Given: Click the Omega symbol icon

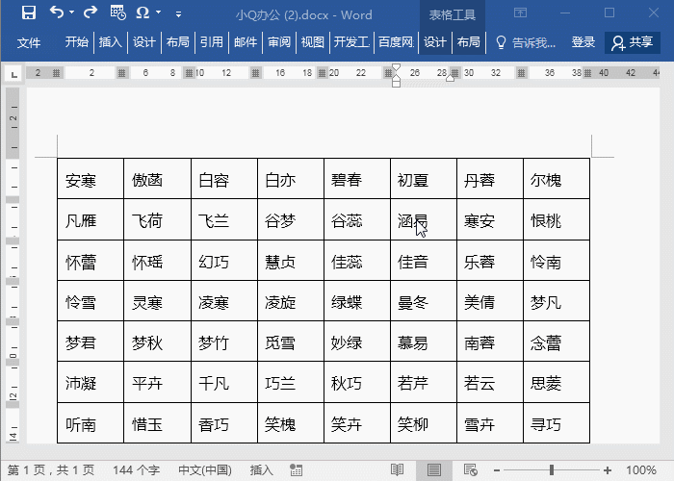Looking at the screenshot, I should [143, 13].
